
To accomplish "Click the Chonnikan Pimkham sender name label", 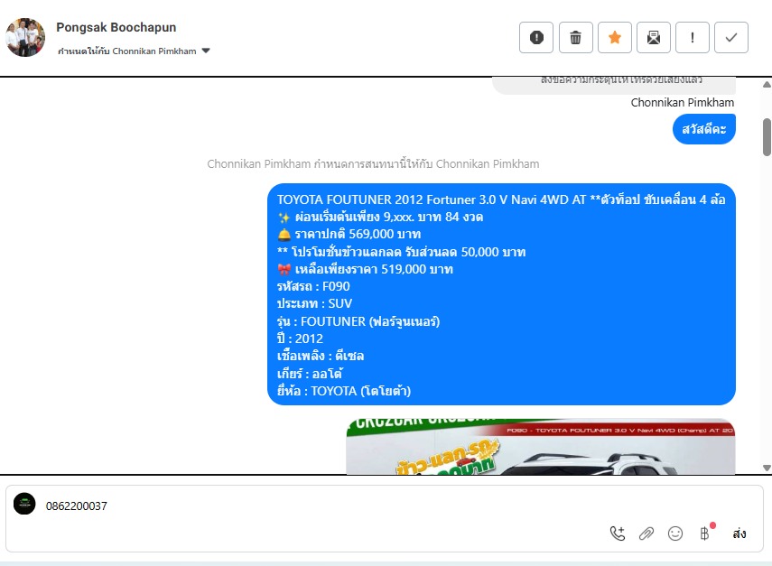I will (x=683, y=102).
